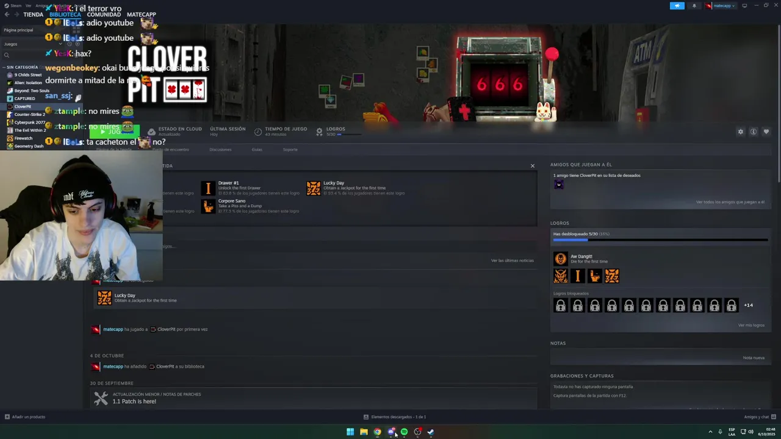Open Steam notifications bell
The height and width of the screenshot is (439, 781).
click(x=694, y=5)
